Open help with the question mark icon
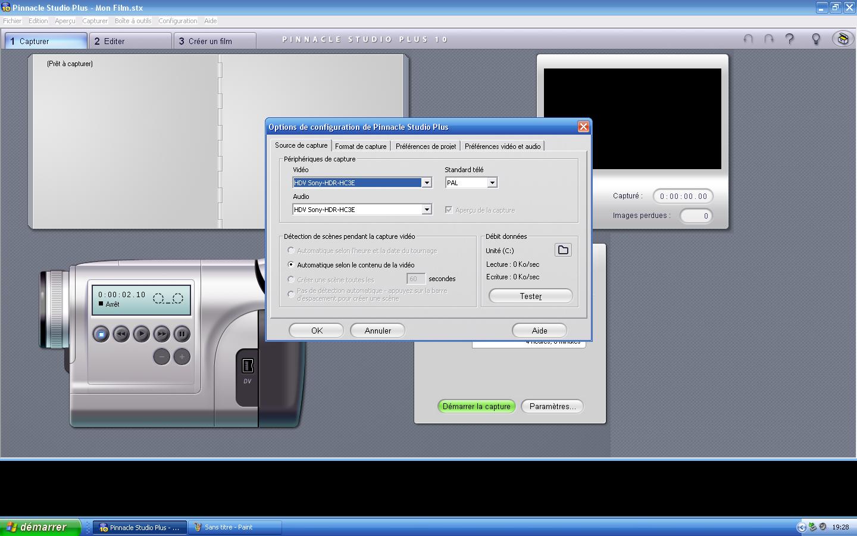Screen dimensions: 857x536 (790, 39)
